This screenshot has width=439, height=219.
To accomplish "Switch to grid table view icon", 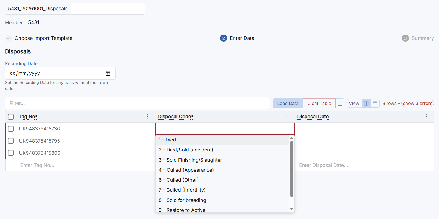I will (366, 103).
